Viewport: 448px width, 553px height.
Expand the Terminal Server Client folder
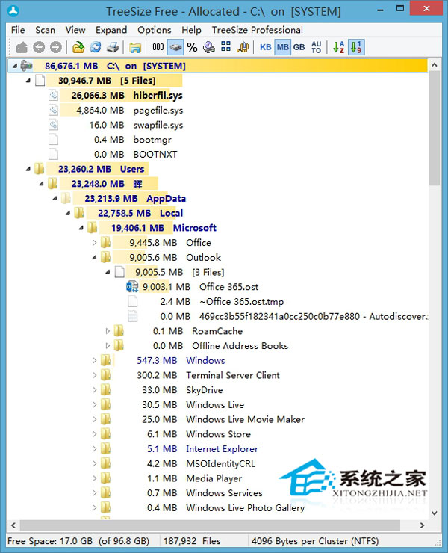coord(94,375)
